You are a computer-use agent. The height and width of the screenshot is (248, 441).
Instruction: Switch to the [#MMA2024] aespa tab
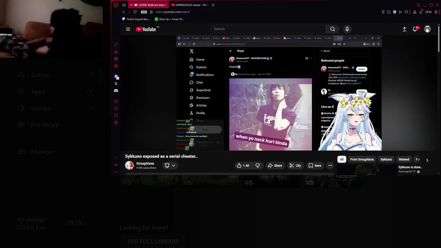pos(189,5)
